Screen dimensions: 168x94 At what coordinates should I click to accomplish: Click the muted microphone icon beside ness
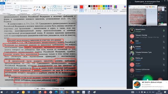164,42
